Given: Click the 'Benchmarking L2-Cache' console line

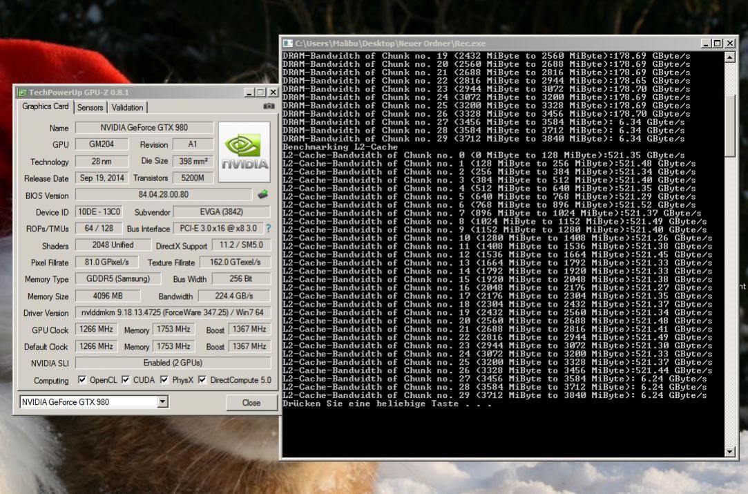Looking at the screenshot, I should pyautogui.click(x=340, y=147).
